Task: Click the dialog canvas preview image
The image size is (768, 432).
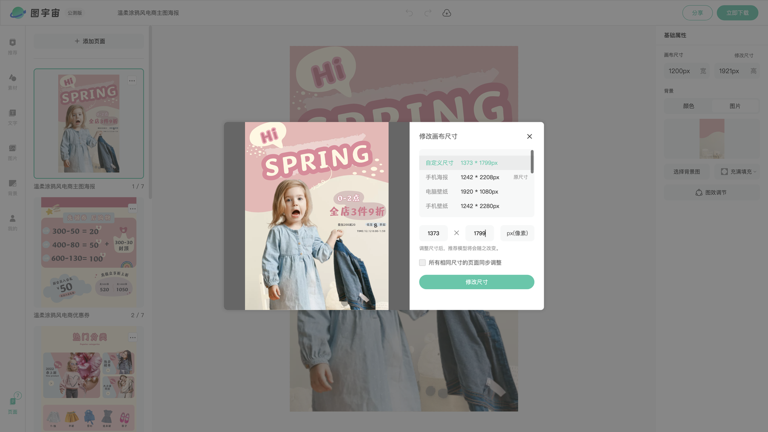Action: coord(316,216)
